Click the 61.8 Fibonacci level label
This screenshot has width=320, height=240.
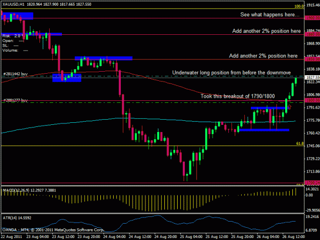click(x=300, y=144)
